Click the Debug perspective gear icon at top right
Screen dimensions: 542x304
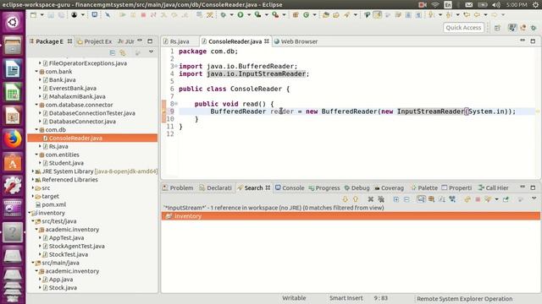point(534,28)
